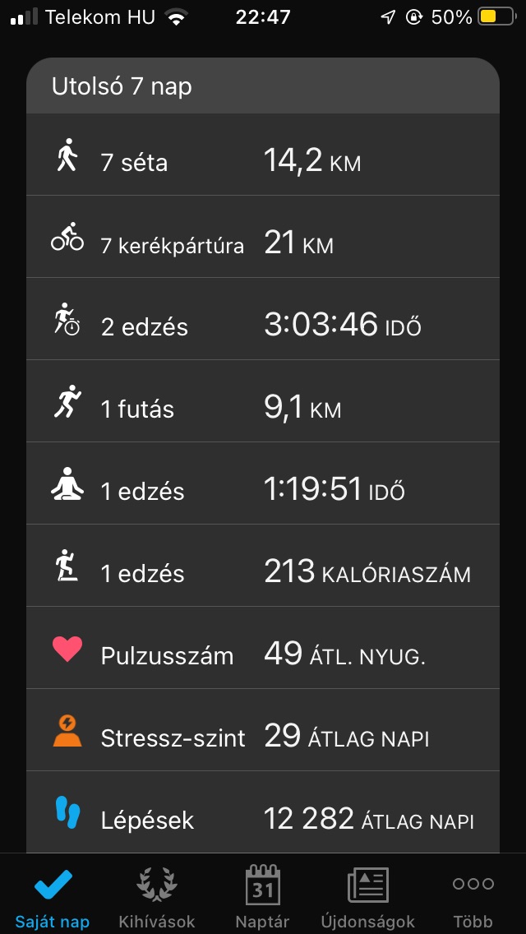Open the Újdonságok tab

pyautogui.click(x=367, y=895)
